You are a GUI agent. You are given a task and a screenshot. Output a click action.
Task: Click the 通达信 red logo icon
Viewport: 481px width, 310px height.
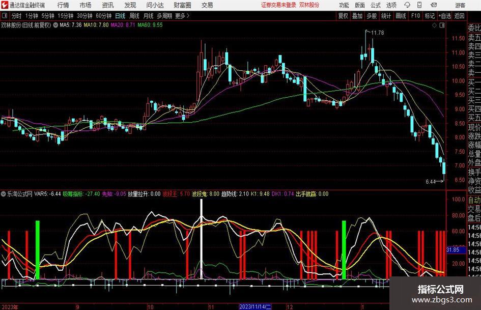point(5,5)
